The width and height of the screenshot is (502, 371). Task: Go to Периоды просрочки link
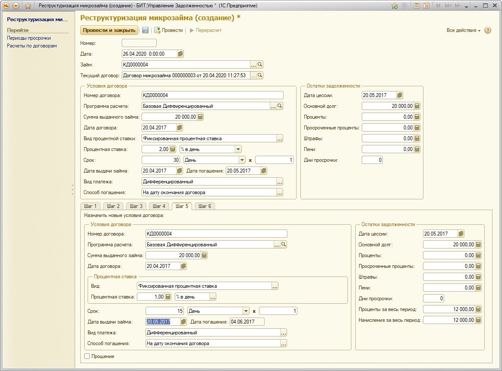(x=28, y=38)
